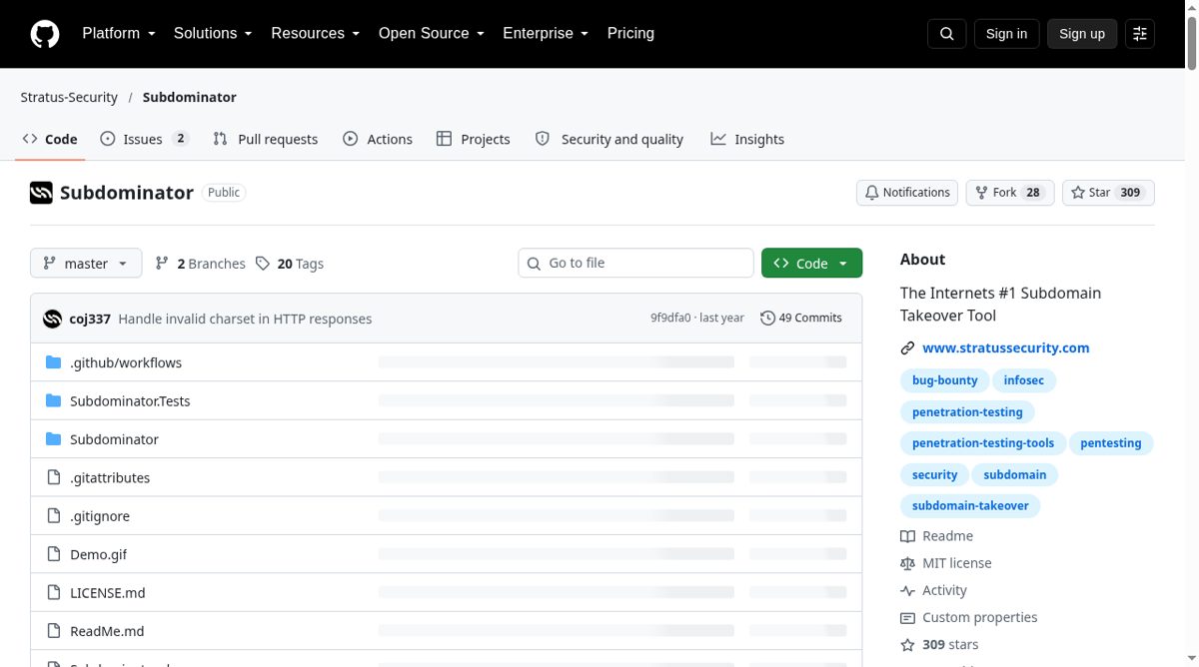Click the Subdominator folder icon in file list
The width and height of the screenshot is (1199, 667).
pos(54,439)
